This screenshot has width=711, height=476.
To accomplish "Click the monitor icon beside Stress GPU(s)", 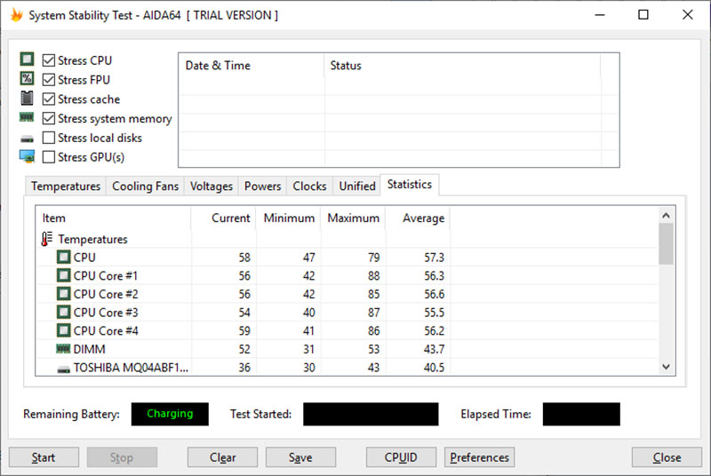I will click(x=27, y=156).
